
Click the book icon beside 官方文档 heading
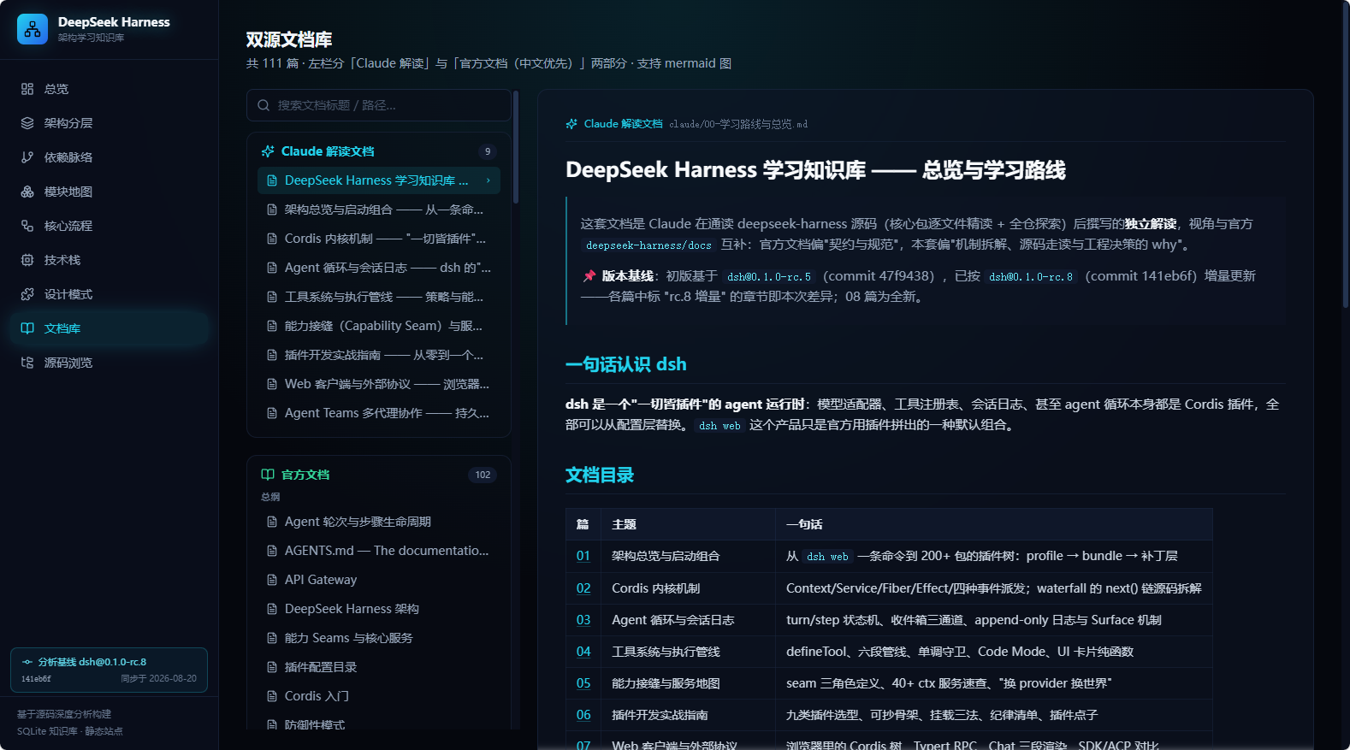click(268, 475)
